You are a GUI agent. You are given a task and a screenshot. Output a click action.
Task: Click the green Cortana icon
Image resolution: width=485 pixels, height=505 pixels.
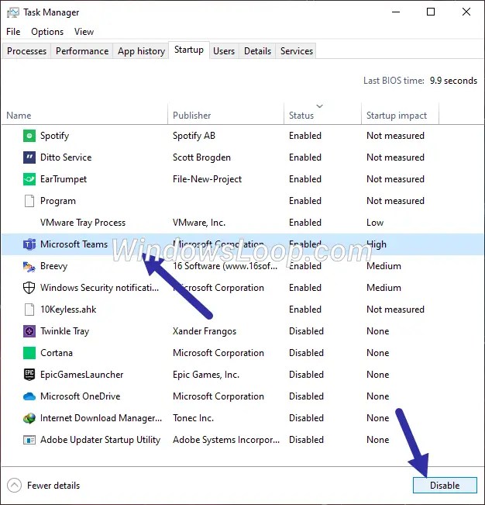(29, 353)
